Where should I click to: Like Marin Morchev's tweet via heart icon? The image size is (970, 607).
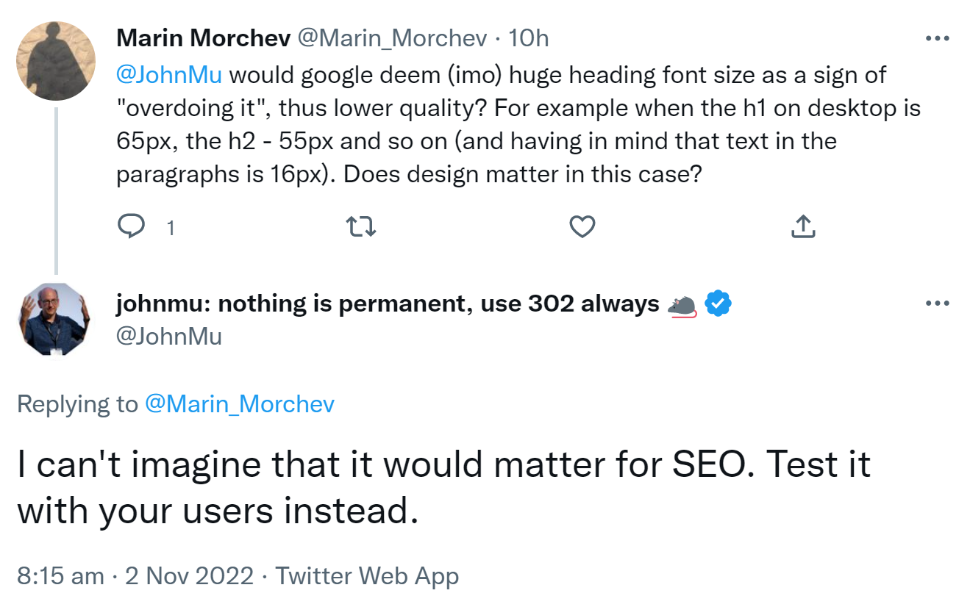(582, 226)
